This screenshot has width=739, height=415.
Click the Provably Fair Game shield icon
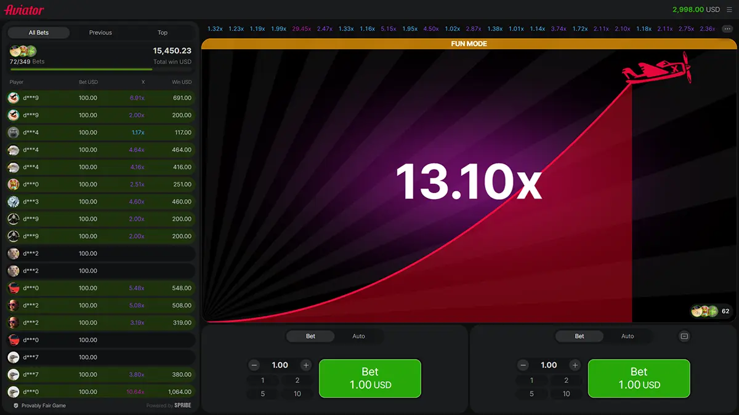tap(16, 406)
